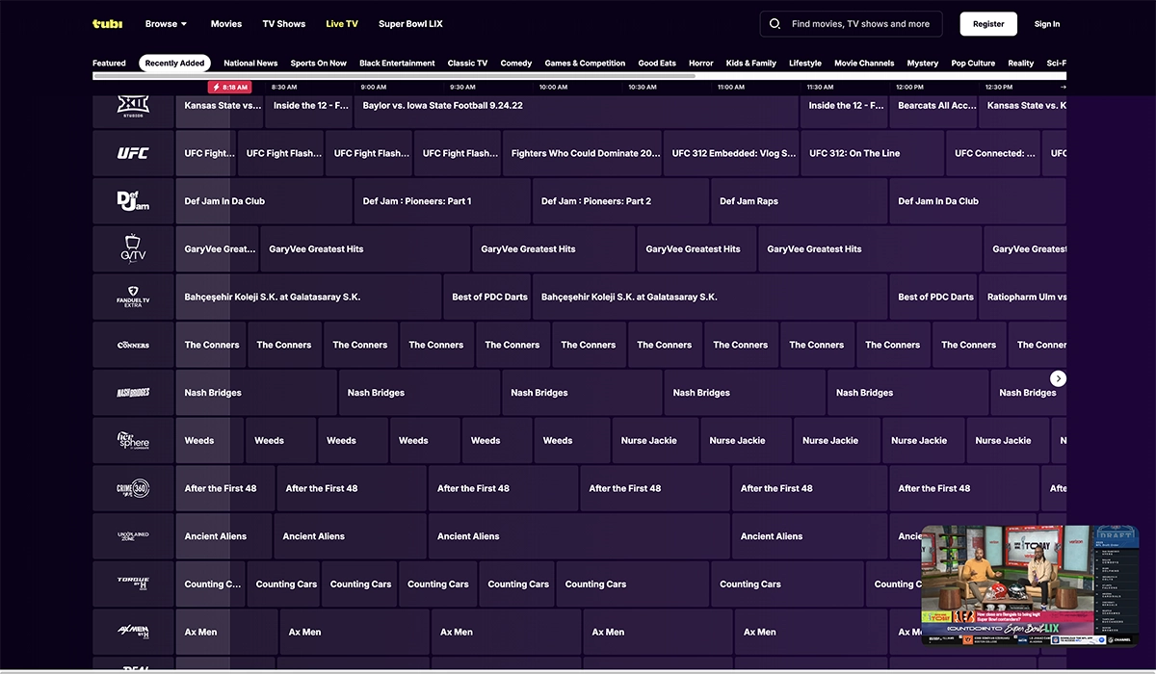The width and height of the screenshot is (1156, 674).
Task: Select first Best of PDC Darts program
Action: pos(487,297)
